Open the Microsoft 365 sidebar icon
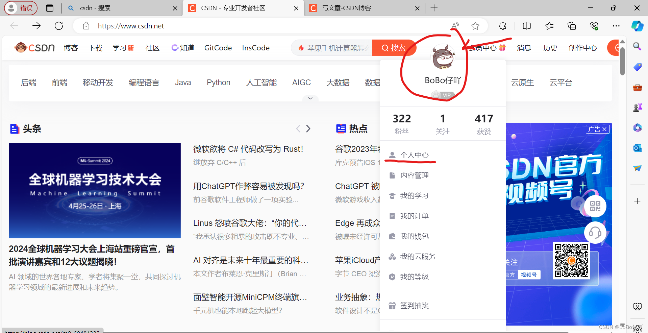 (x=637, y=128)
